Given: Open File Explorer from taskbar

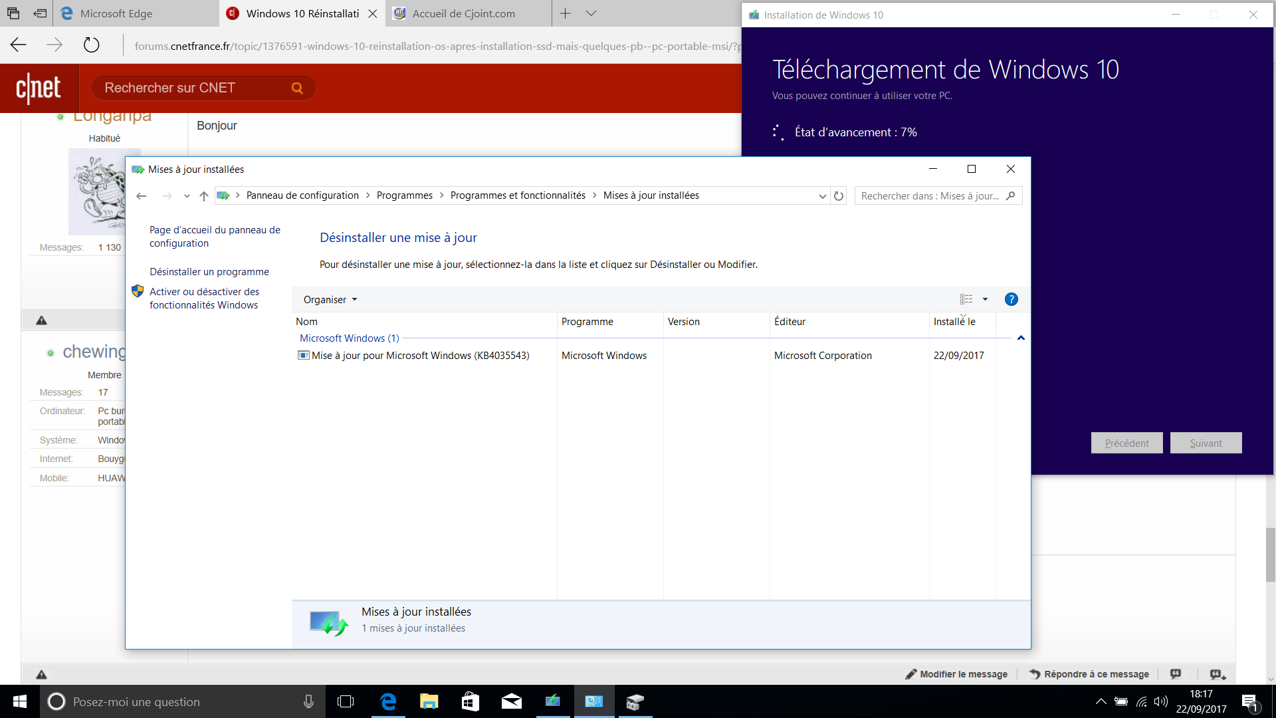Looking at the screenshot, I should pos(429,701).
